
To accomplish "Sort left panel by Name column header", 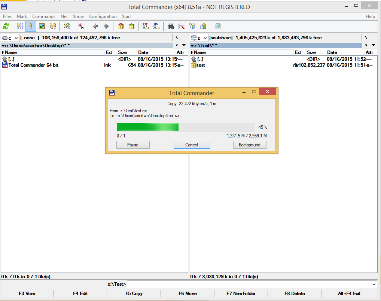I will coord(53,52).
